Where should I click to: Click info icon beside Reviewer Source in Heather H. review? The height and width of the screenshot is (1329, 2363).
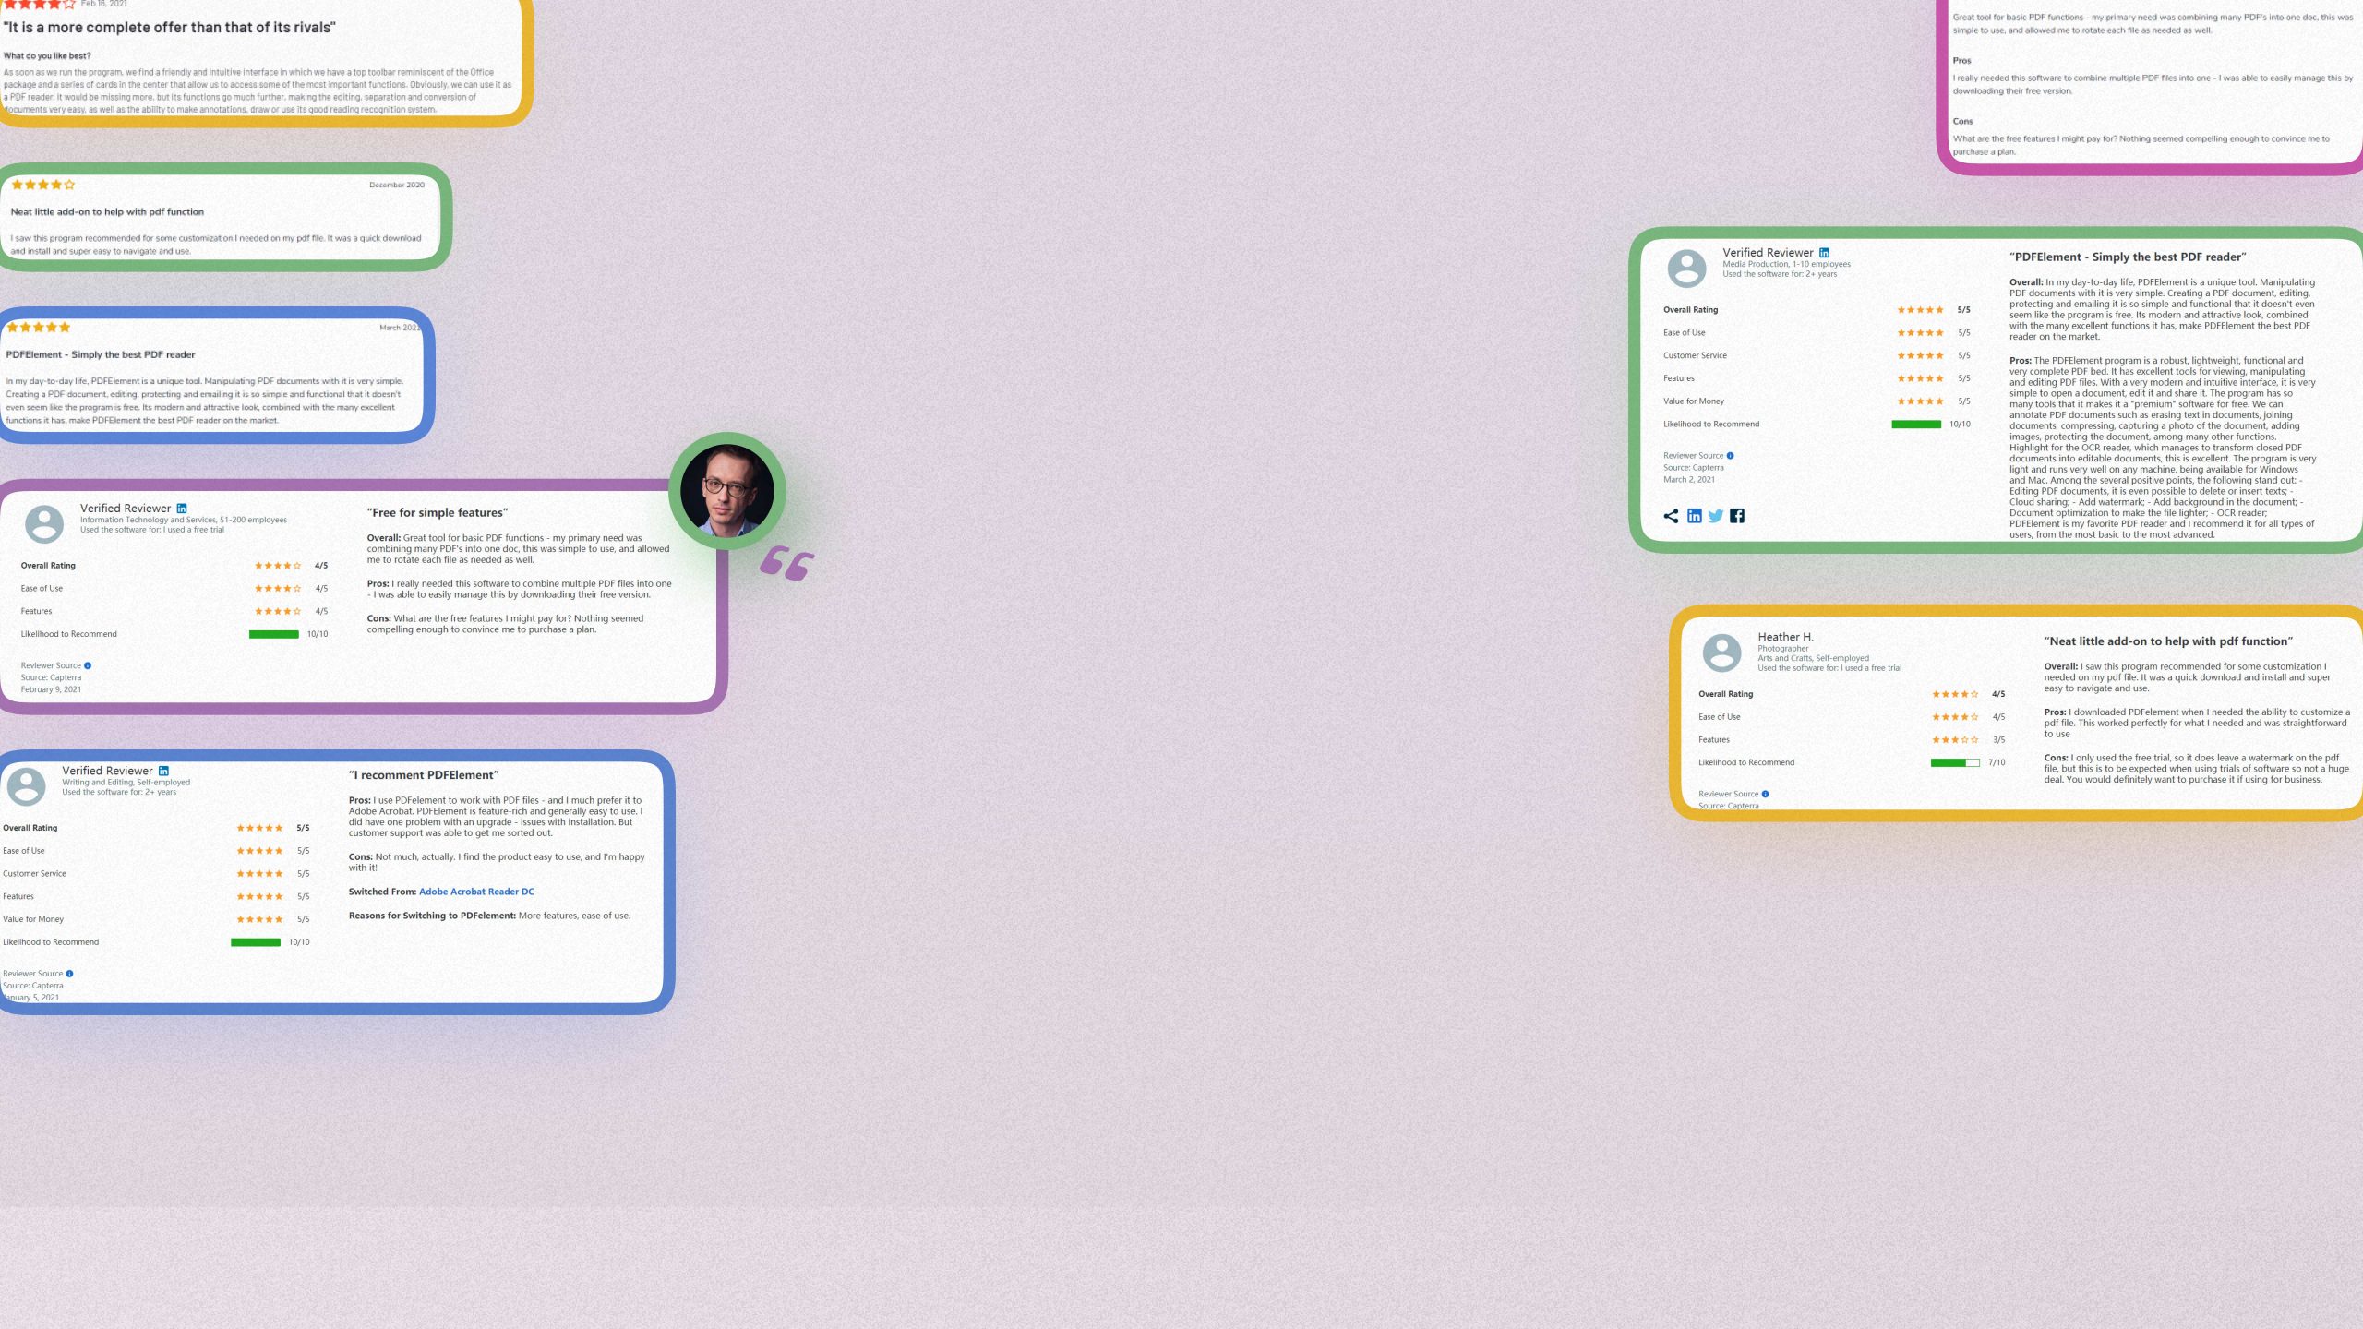pos(1765,794)
